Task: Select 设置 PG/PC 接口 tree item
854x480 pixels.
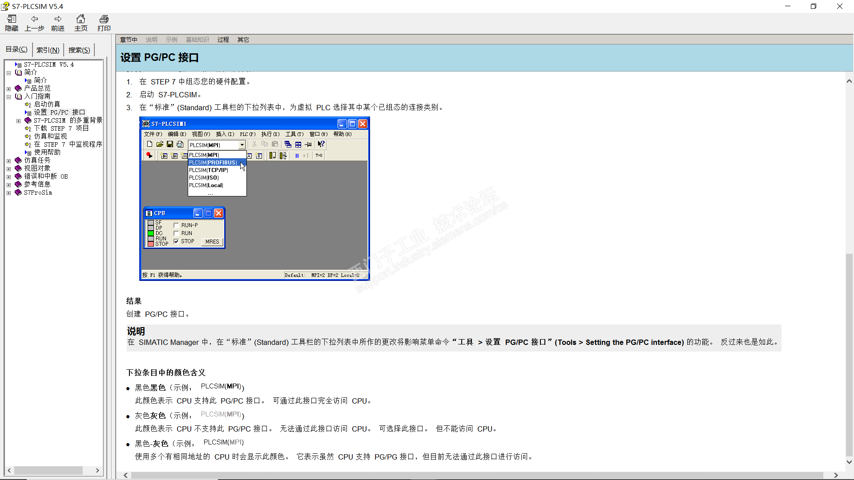Action: tap(60, 112)
